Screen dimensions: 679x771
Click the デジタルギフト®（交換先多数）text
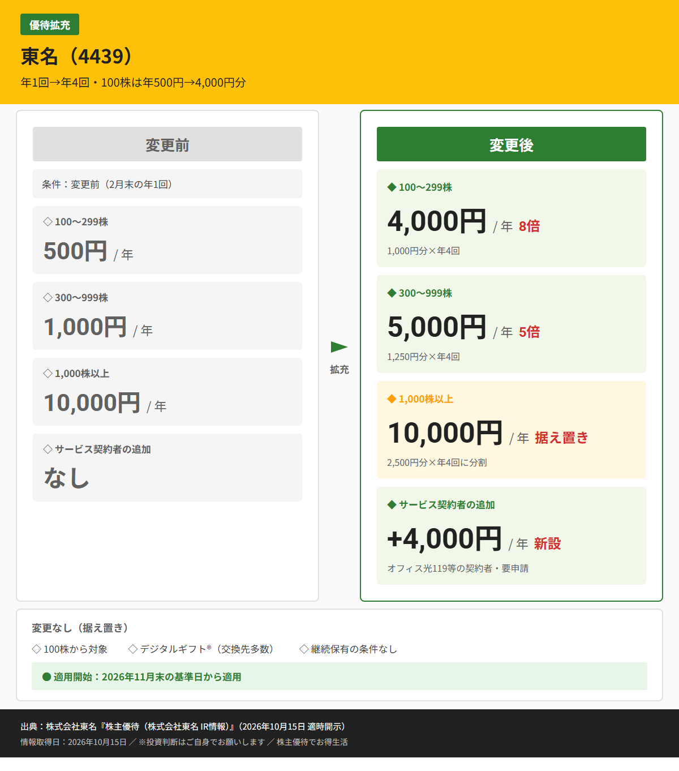tap(207, 649)
